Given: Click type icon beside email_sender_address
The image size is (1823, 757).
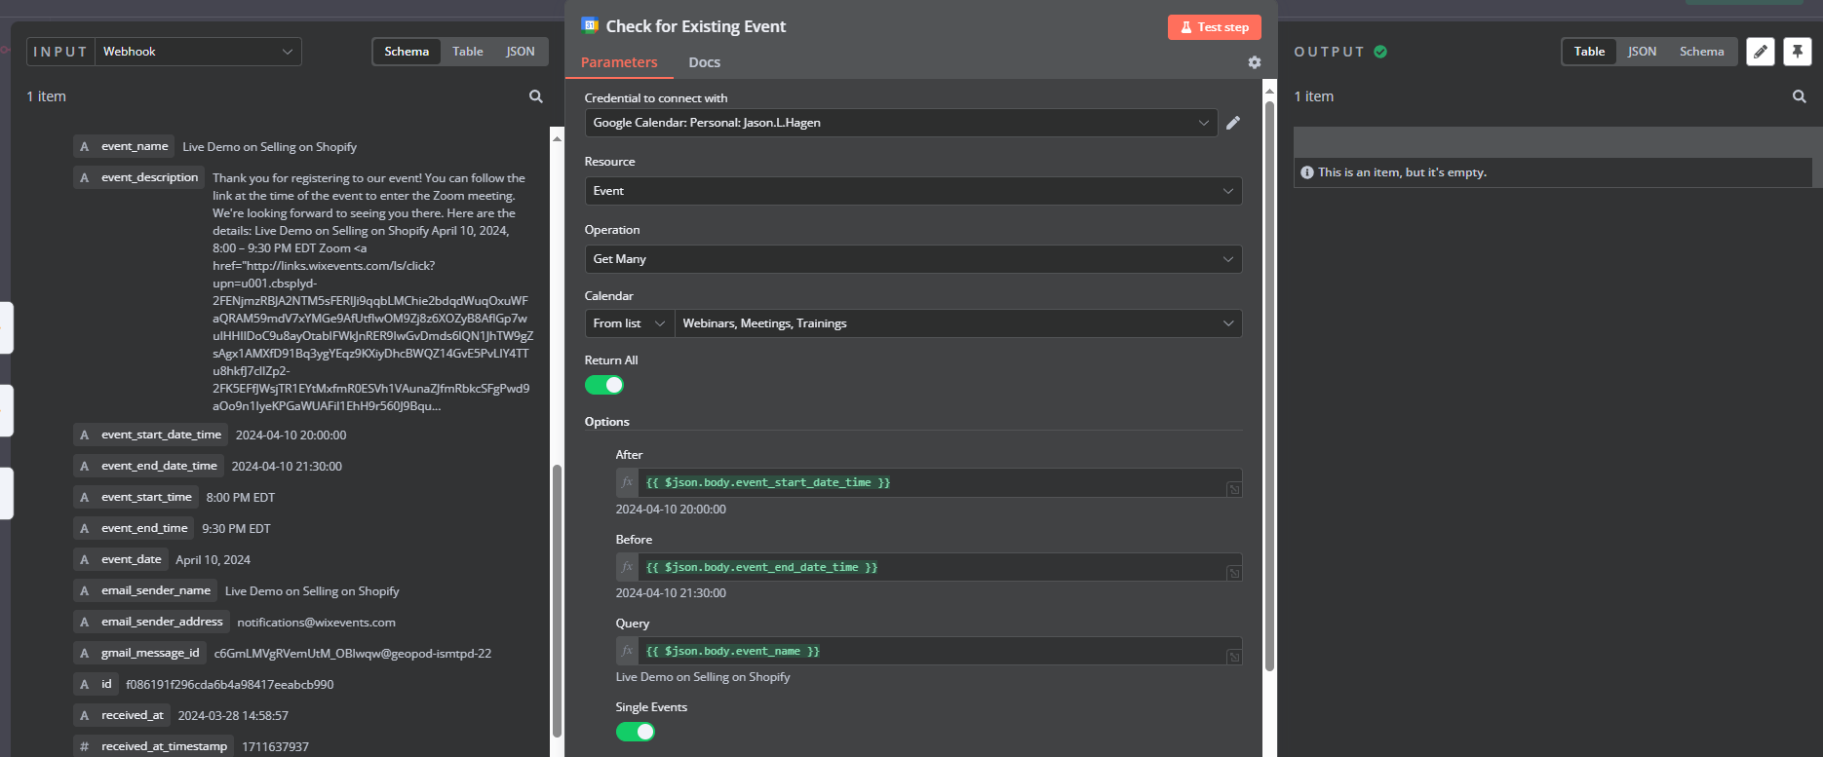Looking at the screenshot, I should click(x=85, y=622).
